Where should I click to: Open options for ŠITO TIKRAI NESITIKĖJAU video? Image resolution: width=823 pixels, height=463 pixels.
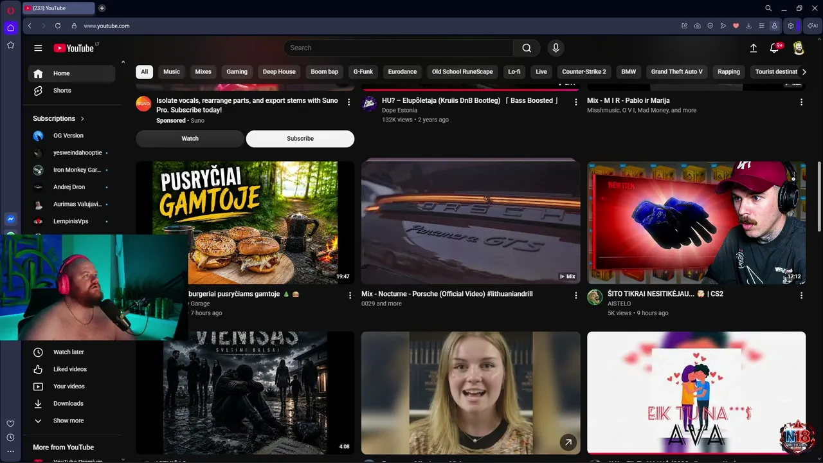(801, 295)
